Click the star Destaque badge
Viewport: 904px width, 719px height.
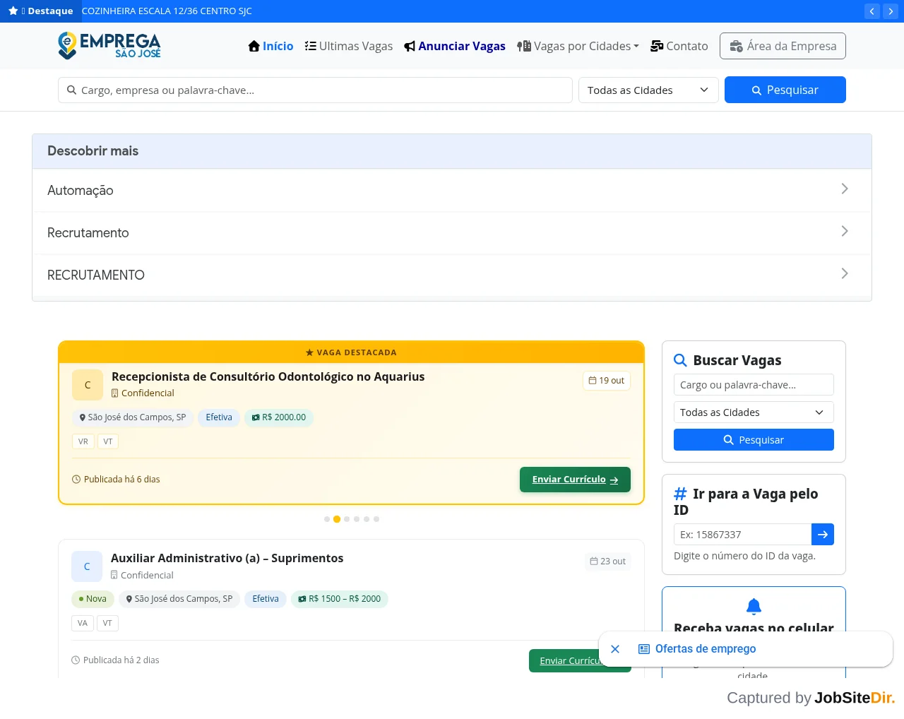tap(41, 11)
